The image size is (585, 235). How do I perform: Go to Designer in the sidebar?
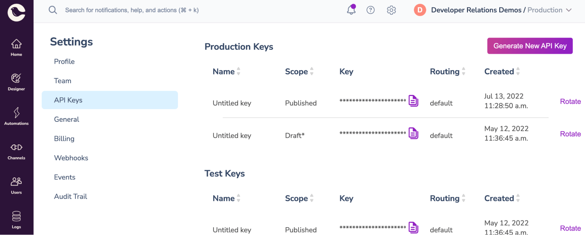[x=16, y=82]
